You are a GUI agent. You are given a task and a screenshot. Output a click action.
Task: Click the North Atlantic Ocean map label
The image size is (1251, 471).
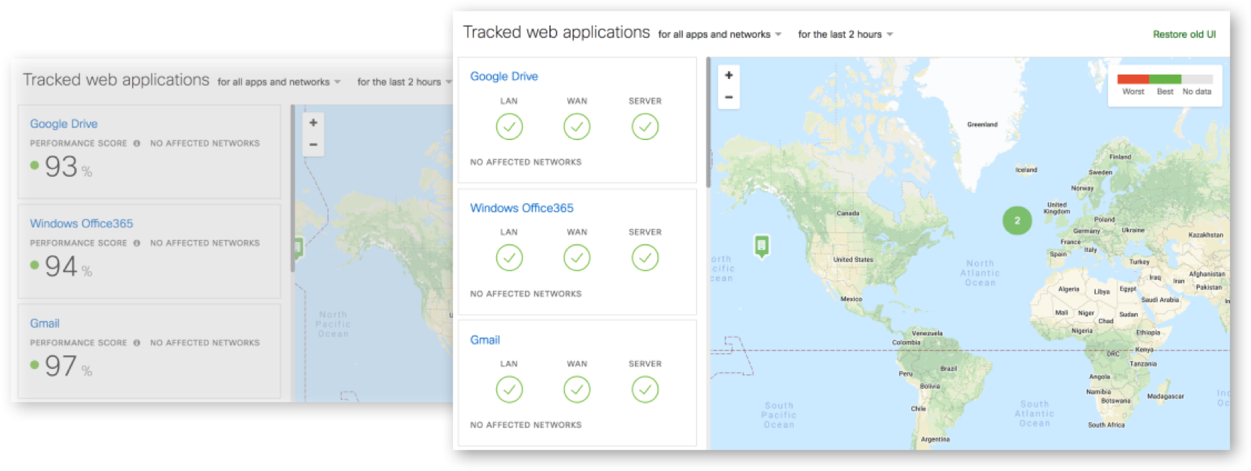[x=980, y=273]
